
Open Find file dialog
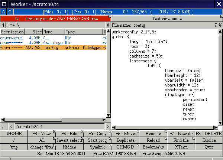click(x=181, y=140)
